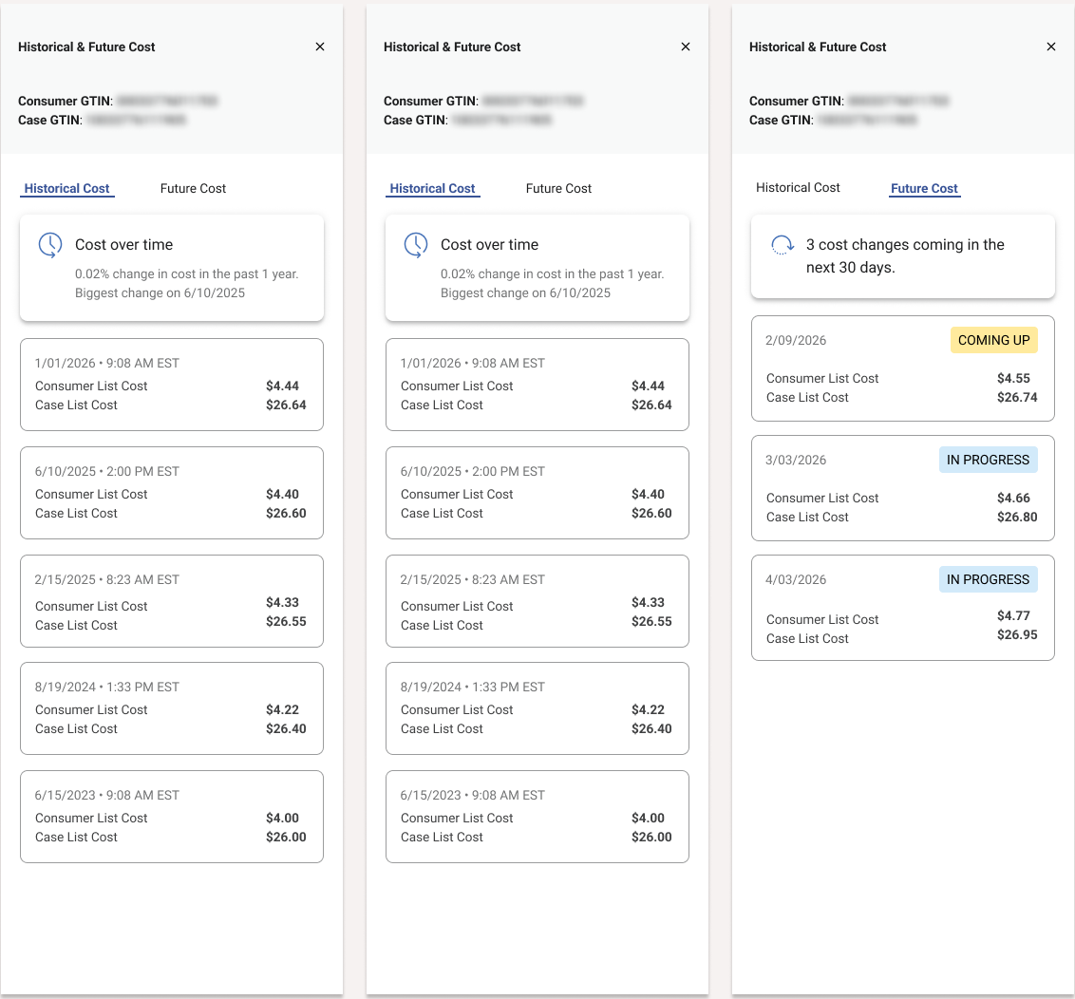The height and width of the screenshot is (999, 1075).
Task: Click the clock icon in the left panel
Action: [x=50, y=245]
